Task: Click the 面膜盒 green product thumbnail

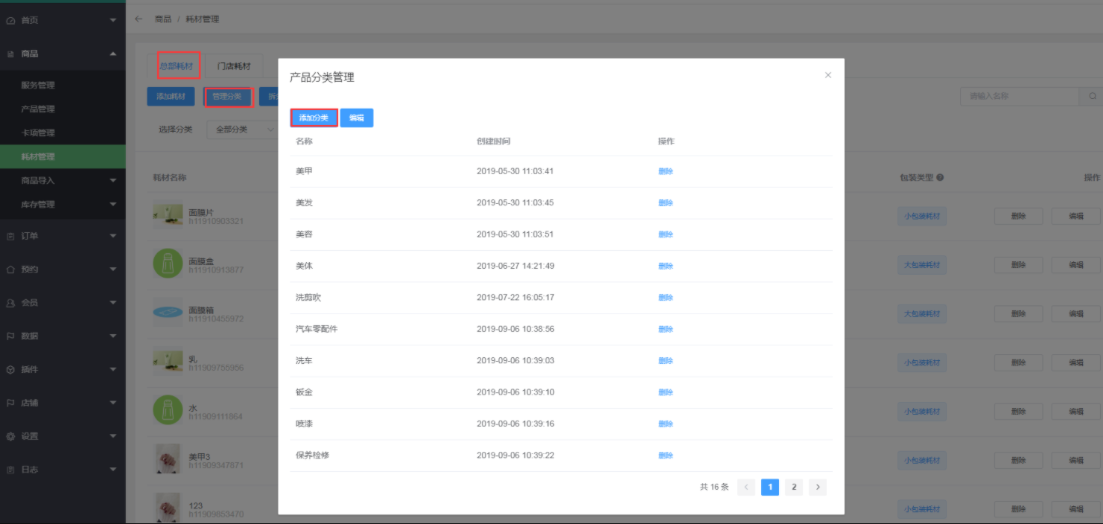Action: point(168,264)
